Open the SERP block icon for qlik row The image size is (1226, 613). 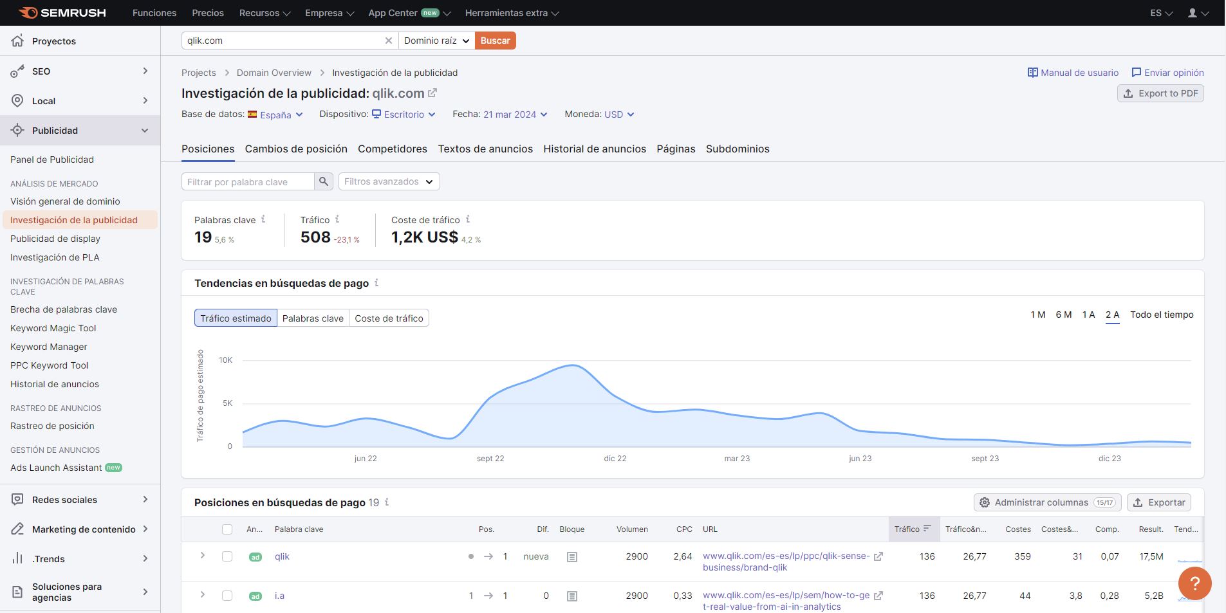click(572, 557)
